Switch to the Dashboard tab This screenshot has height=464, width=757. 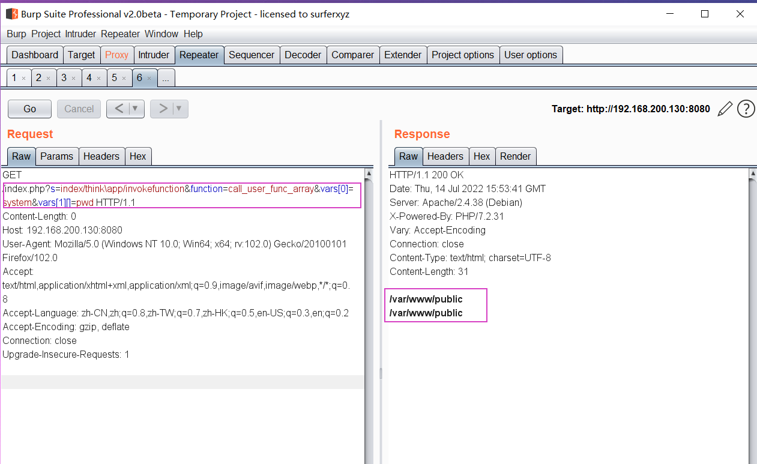click(35, 55)
